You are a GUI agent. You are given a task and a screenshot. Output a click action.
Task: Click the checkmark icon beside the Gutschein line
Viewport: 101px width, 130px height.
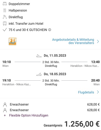pos(5,30)
